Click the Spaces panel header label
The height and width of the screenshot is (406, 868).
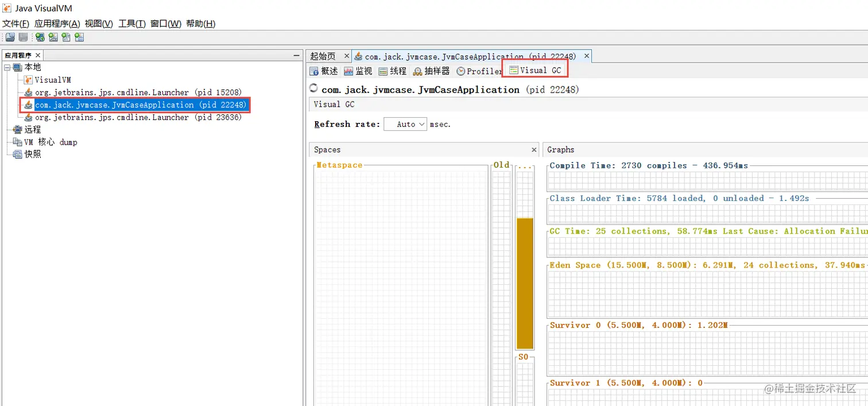point(327,149)
